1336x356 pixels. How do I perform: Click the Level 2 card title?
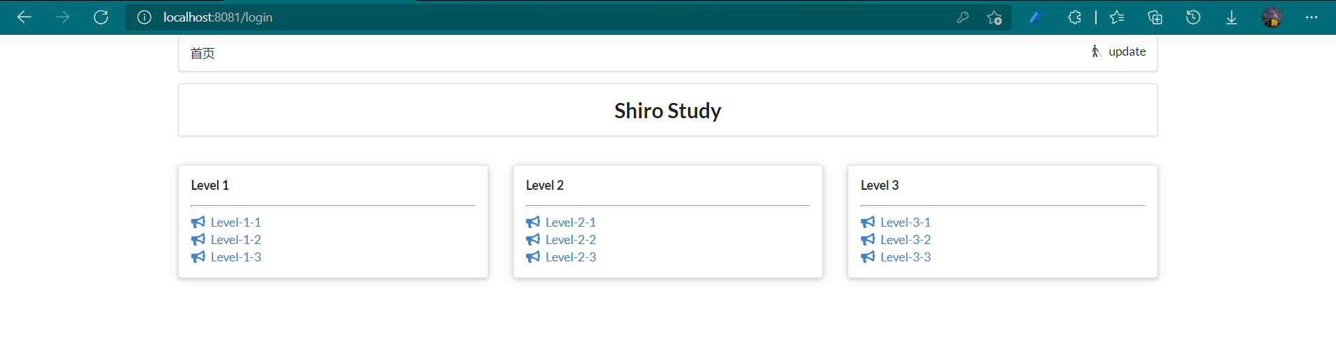545,186
